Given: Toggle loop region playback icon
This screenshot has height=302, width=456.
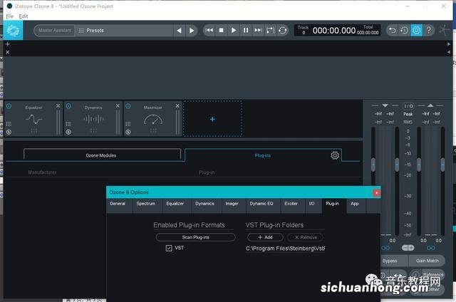Looking at the screenshot, I should (270, 30).
